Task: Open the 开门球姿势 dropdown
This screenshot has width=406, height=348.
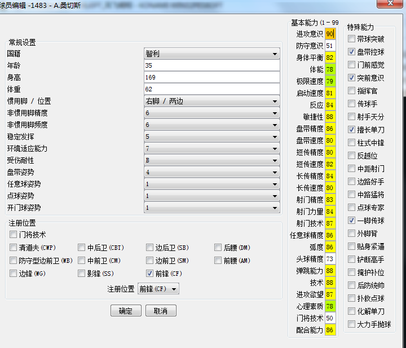Action: tap(212, 208)
